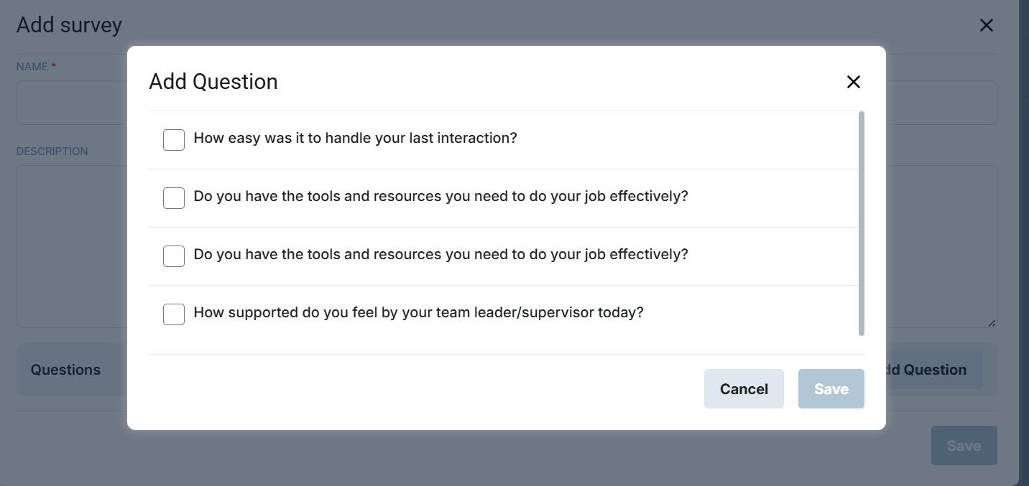Click the "Add Question" dialog title
The image size is (1029, 486).
[213, 82]
